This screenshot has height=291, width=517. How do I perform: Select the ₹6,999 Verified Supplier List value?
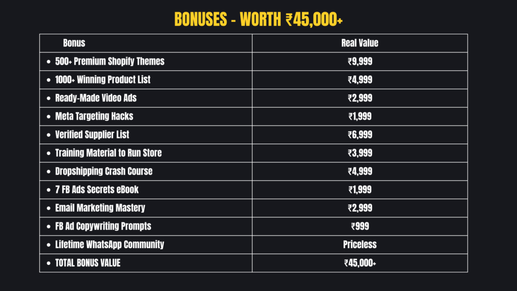(359, 134)
